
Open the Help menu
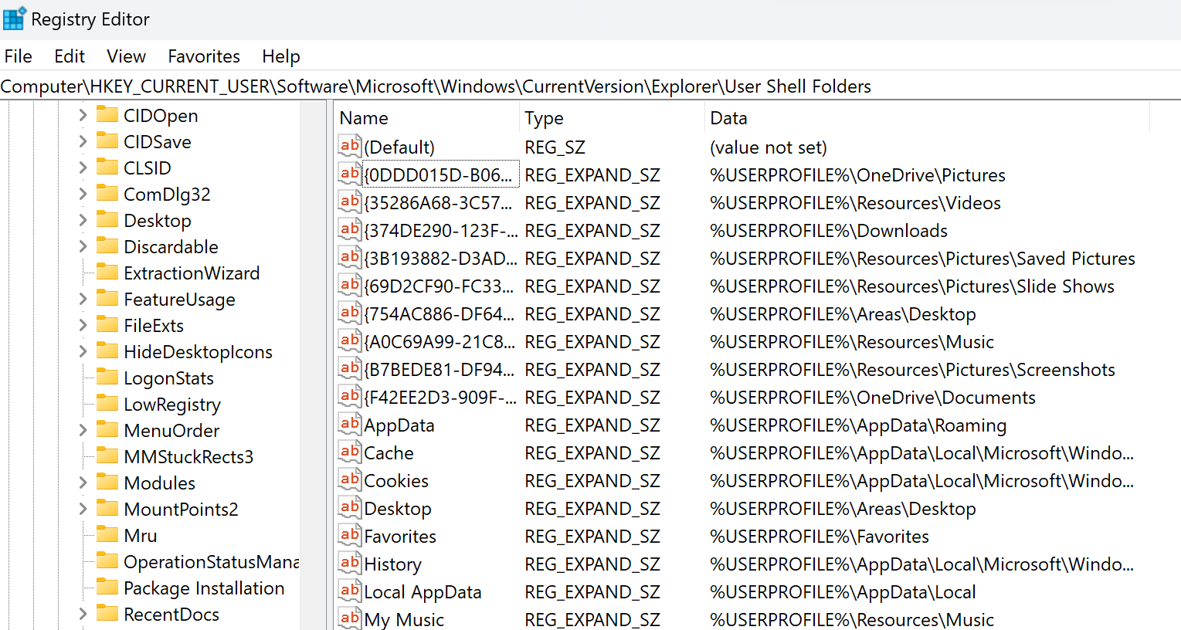(x=281, y=56)
